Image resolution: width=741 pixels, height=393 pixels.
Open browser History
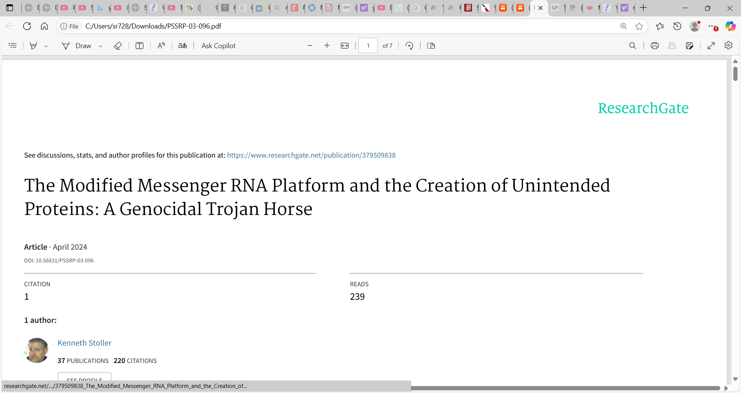point(677,26)
